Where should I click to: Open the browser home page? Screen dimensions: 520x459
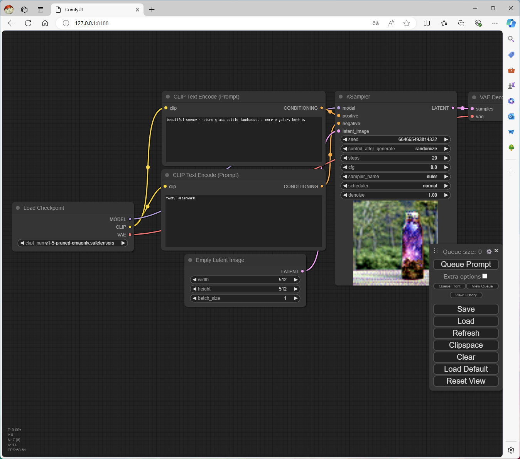coord(45,23)
